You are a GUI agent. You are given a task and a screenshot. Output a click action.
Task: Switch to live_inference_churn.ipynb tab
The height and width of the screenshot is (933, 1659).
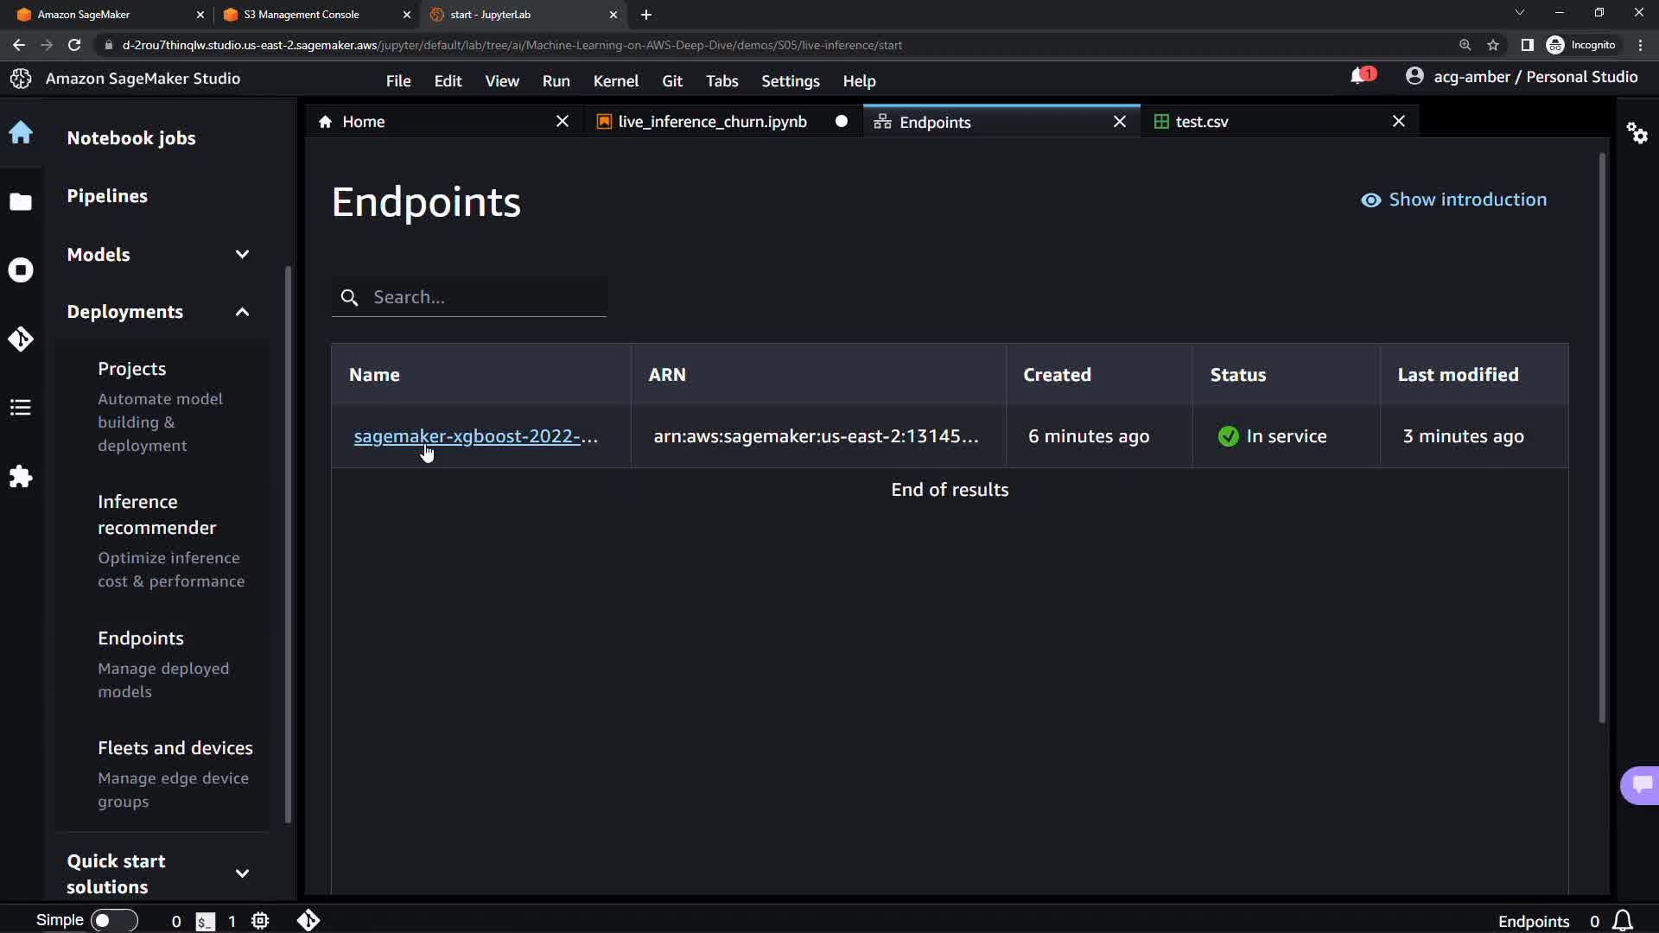[x=712, y=122]
